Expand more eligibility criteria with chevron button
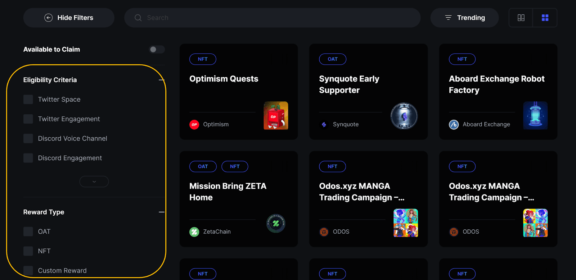The height and width of the screenshot is (280, 576). (94, 182)
